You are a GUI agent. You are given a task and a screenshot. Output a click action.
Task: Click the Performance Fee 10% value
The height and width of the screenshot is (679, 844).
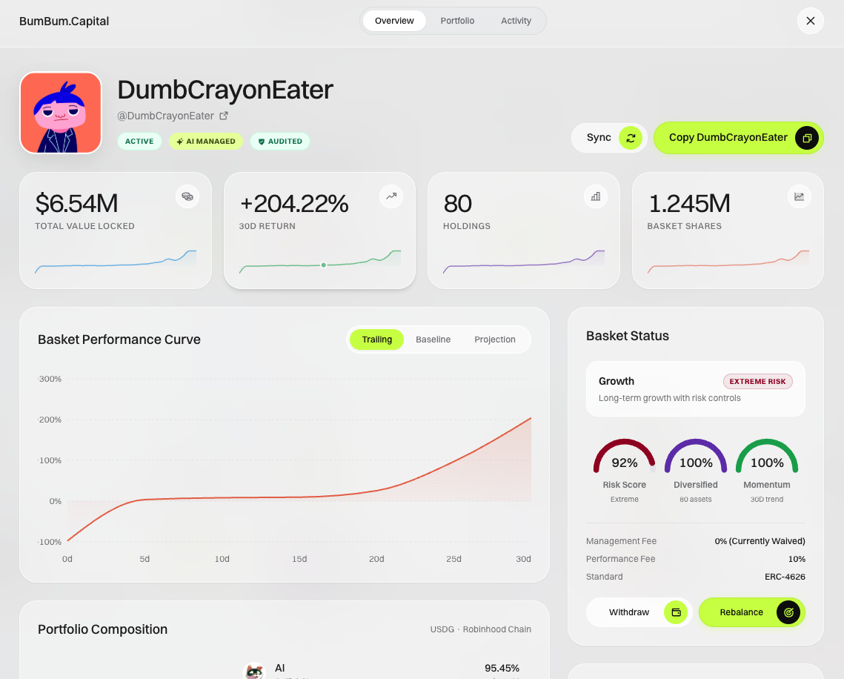797,559
